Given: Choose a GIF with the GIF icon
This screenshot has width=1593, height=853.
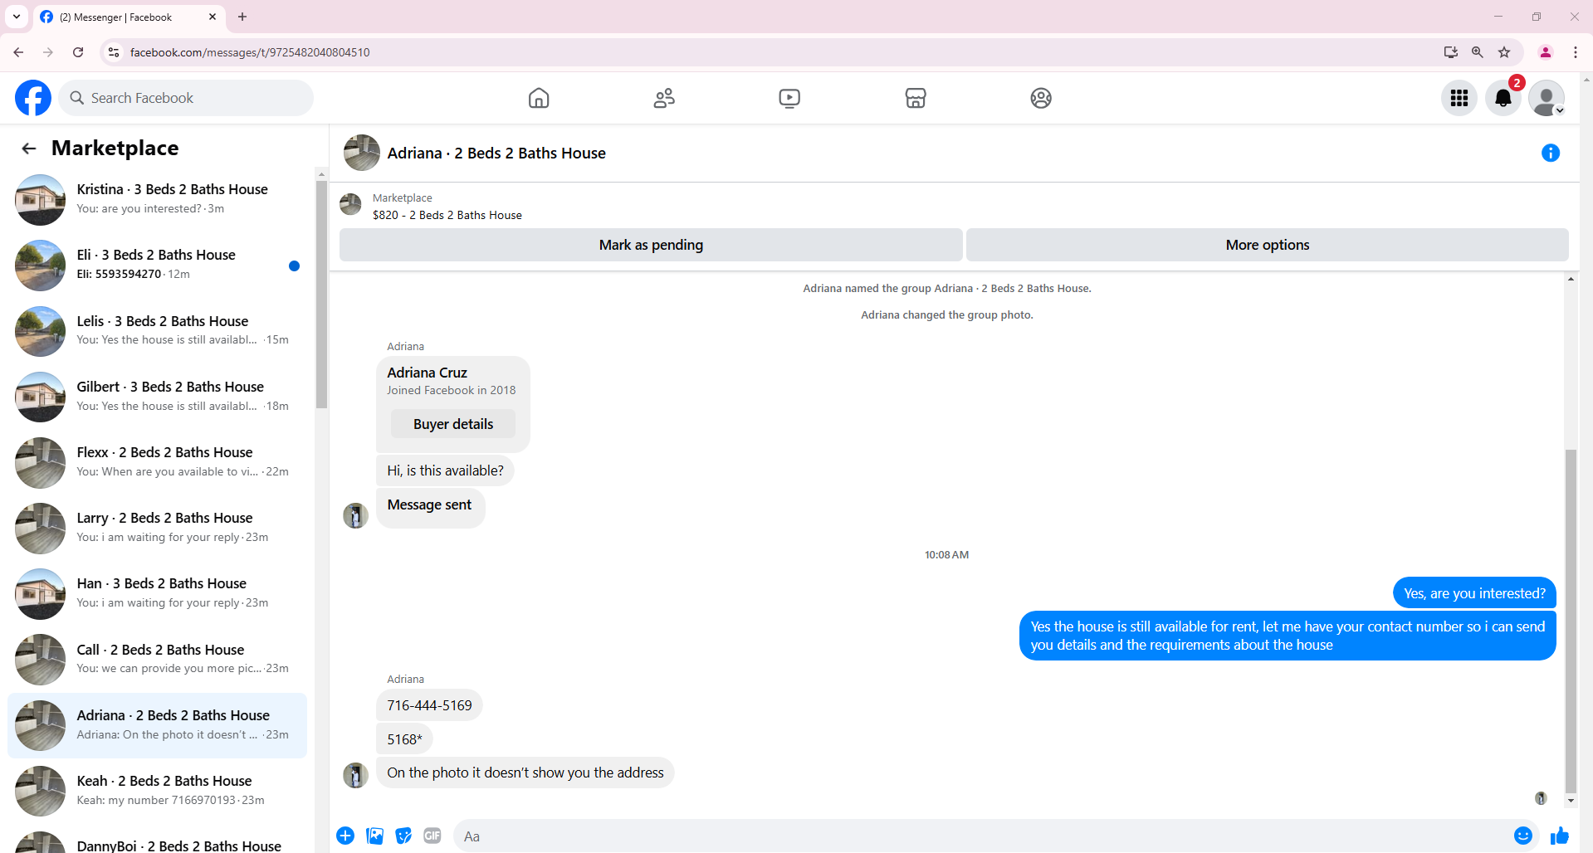Looking at the screenshot, I should coord(432,836).
